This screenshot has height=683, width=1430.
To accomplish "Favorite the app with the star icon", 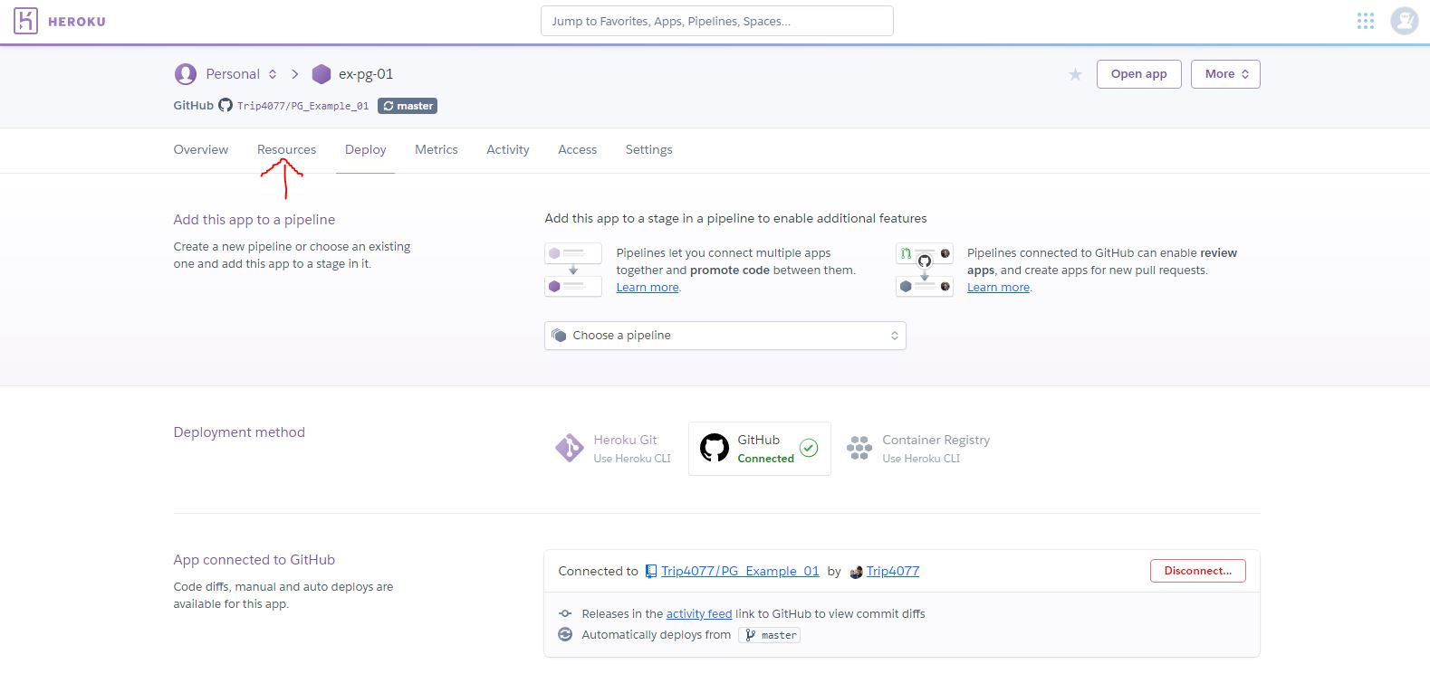I will 1075,74.
